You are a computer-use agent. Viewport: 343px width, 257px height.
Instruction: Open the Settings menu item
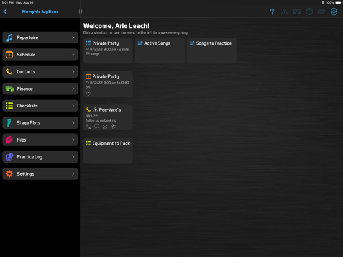[x=40, y=174]
